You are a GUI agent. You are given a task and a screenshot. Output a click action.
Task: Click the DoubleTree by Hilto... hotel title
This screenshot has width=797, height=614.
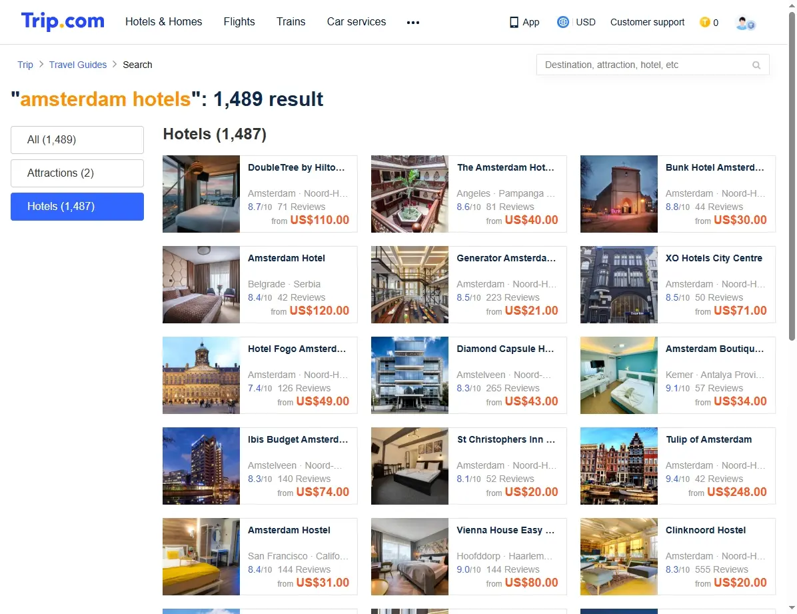pyautogui.click(x=297, y=167)
